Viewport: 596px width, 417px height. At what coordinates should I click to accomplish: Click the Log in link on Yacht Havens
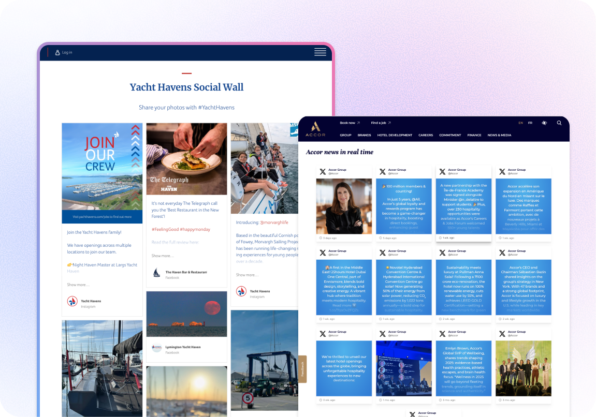click(x=67, y=52)
